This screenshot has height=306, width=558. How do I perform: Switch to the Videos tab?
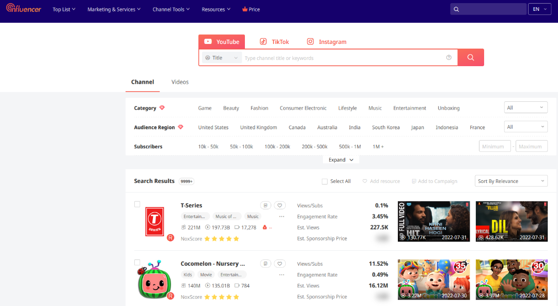pos(179,82)
